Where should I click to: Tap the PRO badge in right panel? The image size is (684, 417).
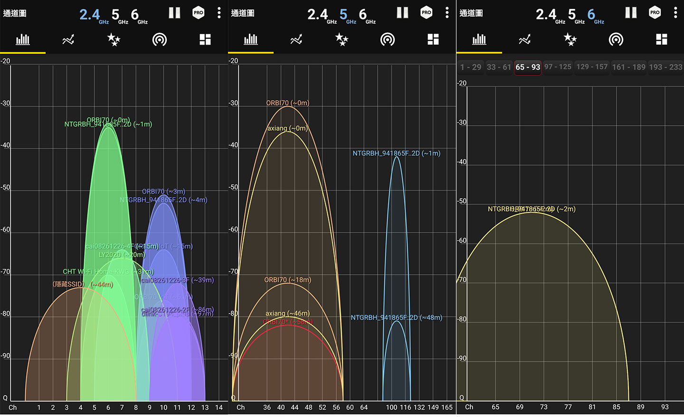[x=655, y=13]
